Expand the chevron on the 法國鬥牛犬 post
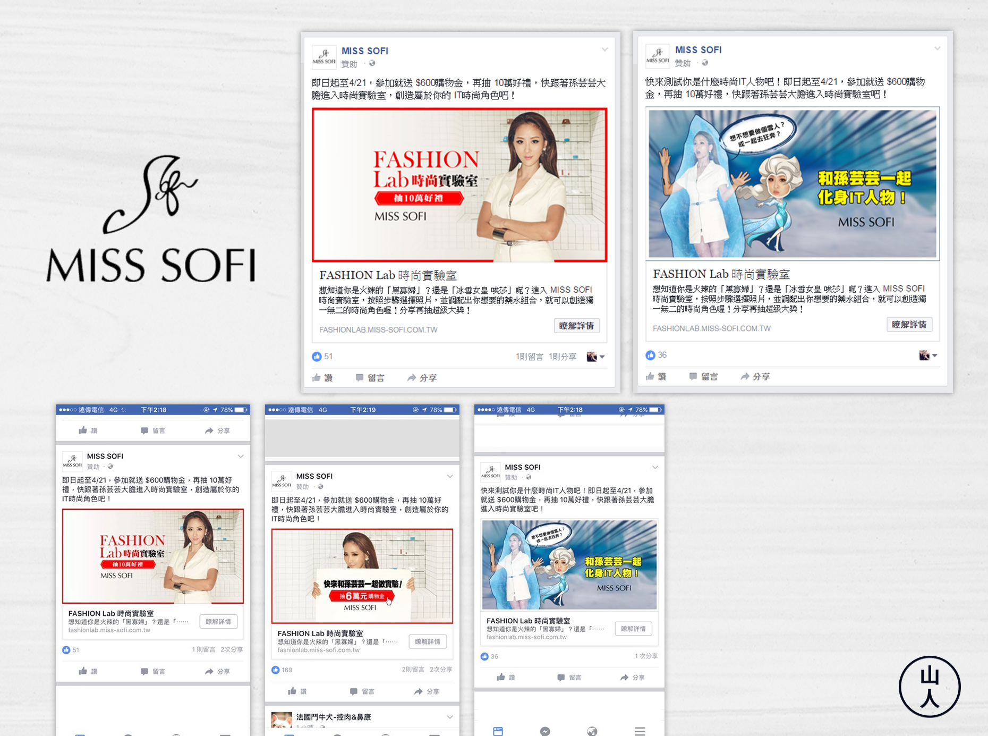Image resolution: width=988 pixels, height=736 pixels. coord(450,717)
